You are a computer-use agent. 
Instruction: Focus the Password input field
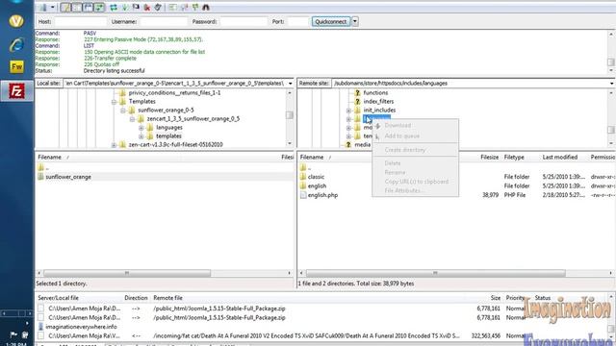click(244, 21)
